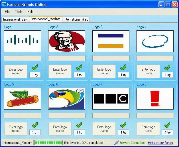Click Enter logo name button for Logo 7
Screen dimensions: 179x147
click(x=104, y=129)
